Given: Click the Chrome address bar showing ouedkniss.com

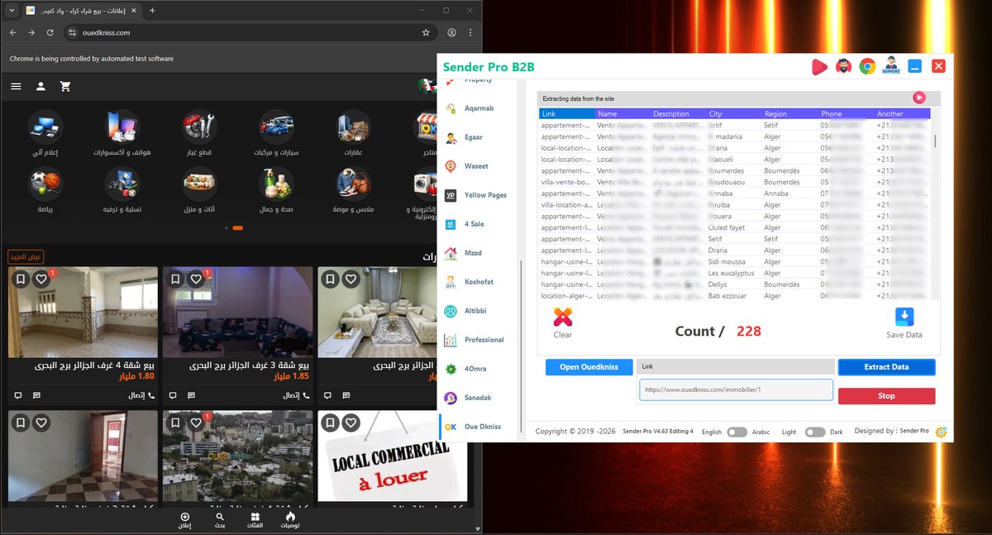Looking at the screenshot, I should click(x=250, y=32).
